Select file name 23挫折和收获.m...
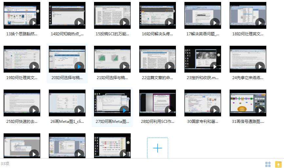This screenshot has width=284, height=168. [203, 78]
